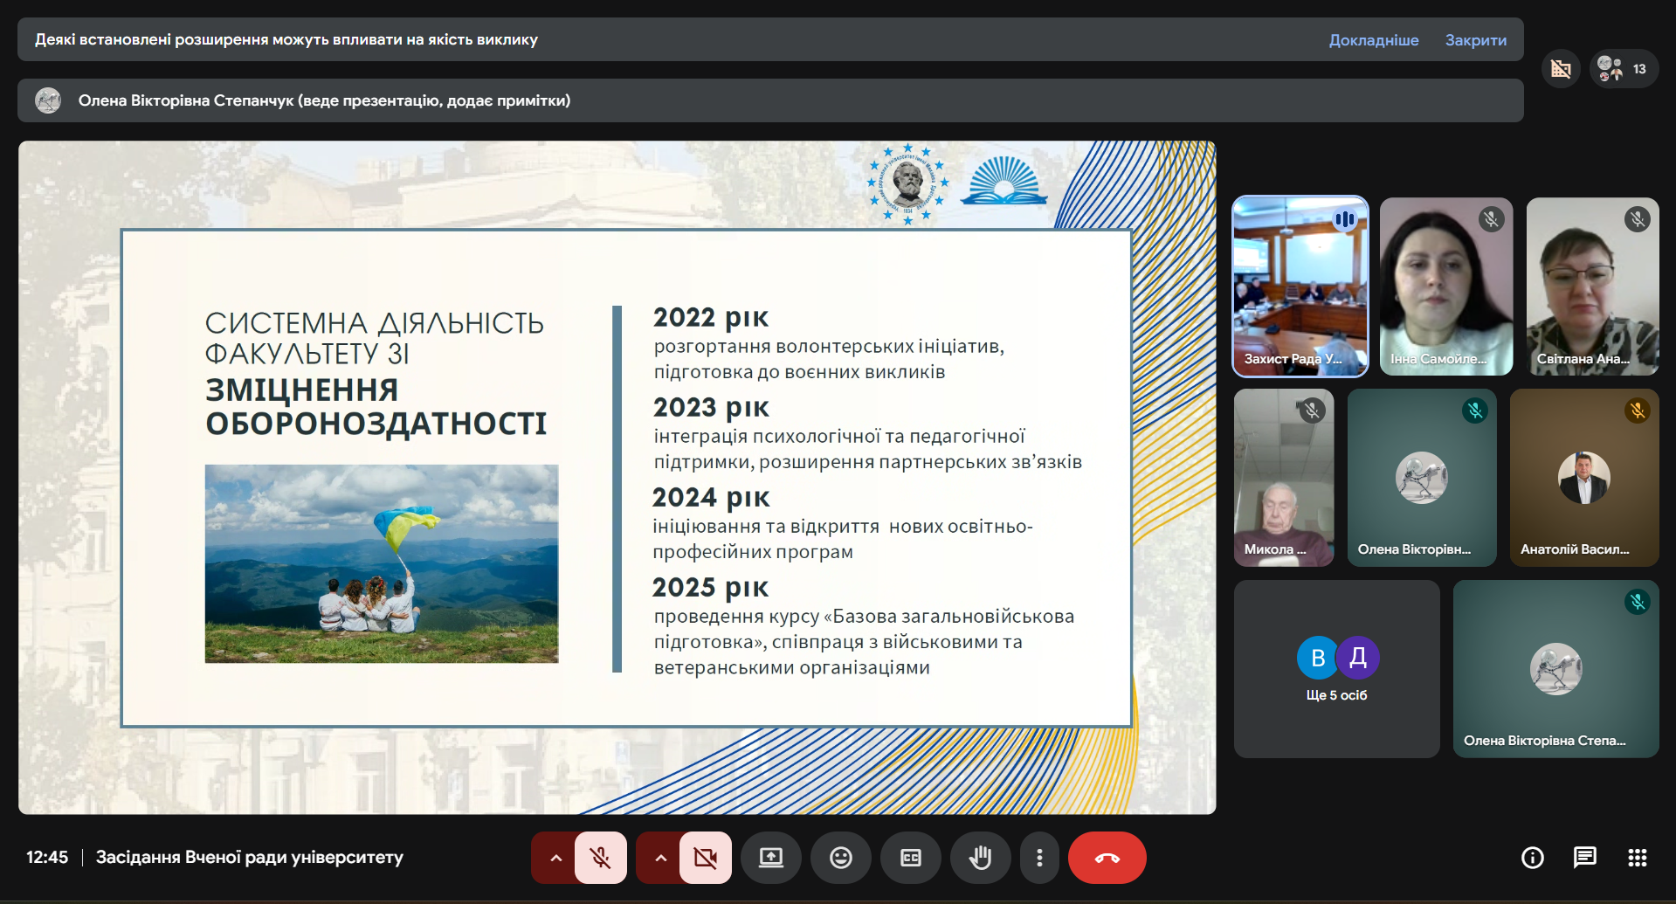Expand the 'Ще 5 осіб' overflow tile

coord(1335,668)
